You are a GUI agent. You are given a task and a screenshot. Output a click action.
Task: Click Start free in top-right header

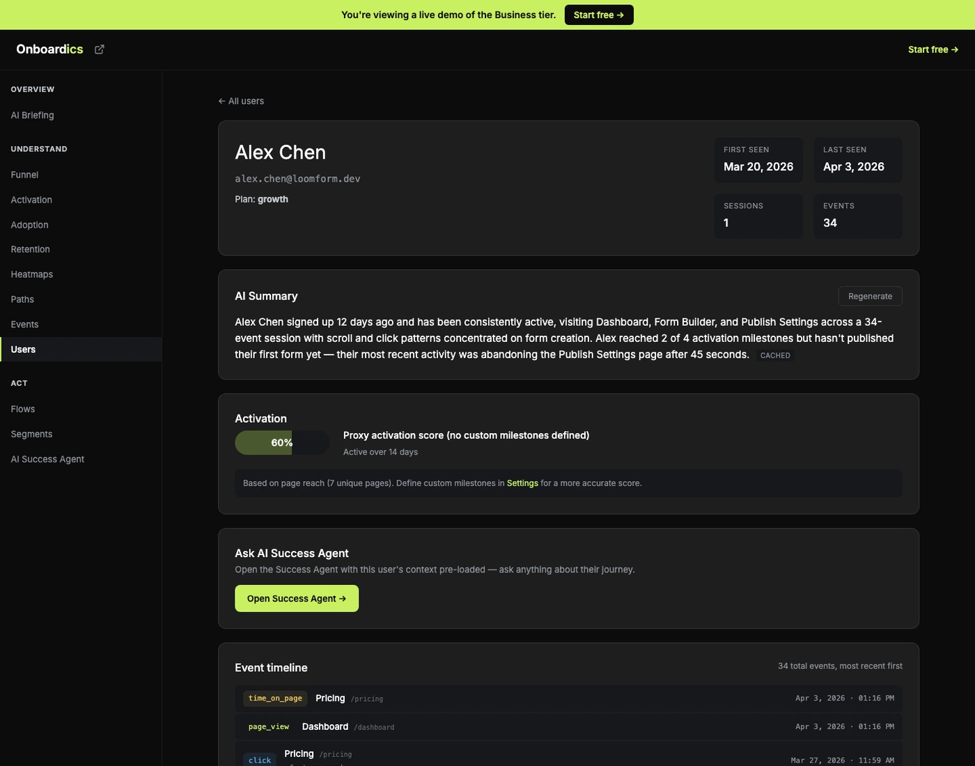pos(933,49)
